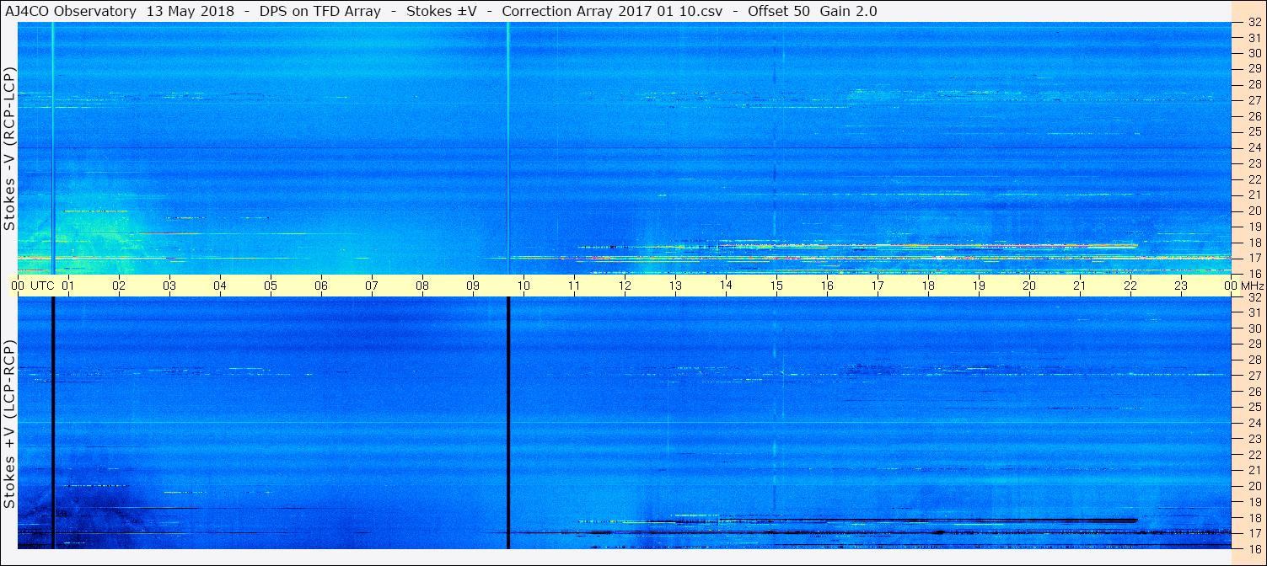Click the bright vertical line near 00:40 in upper plot
This screenshot has width=1267, height=566.
coord(52,148)
